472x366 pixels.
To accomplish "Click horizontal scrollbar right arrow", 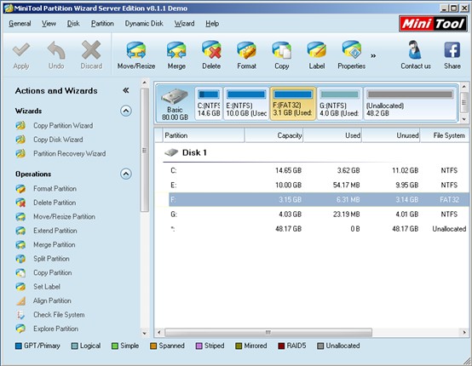I will tap(464, 332).
